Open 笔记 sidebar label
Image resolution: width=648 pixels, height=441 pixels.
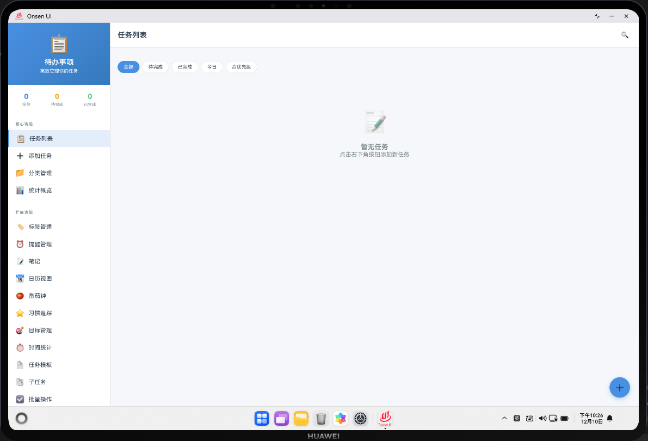pos(34,261)
